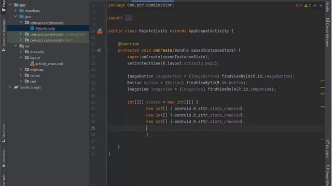
Task: Expand the drawable folder
Action: click(x=21, y=52)
